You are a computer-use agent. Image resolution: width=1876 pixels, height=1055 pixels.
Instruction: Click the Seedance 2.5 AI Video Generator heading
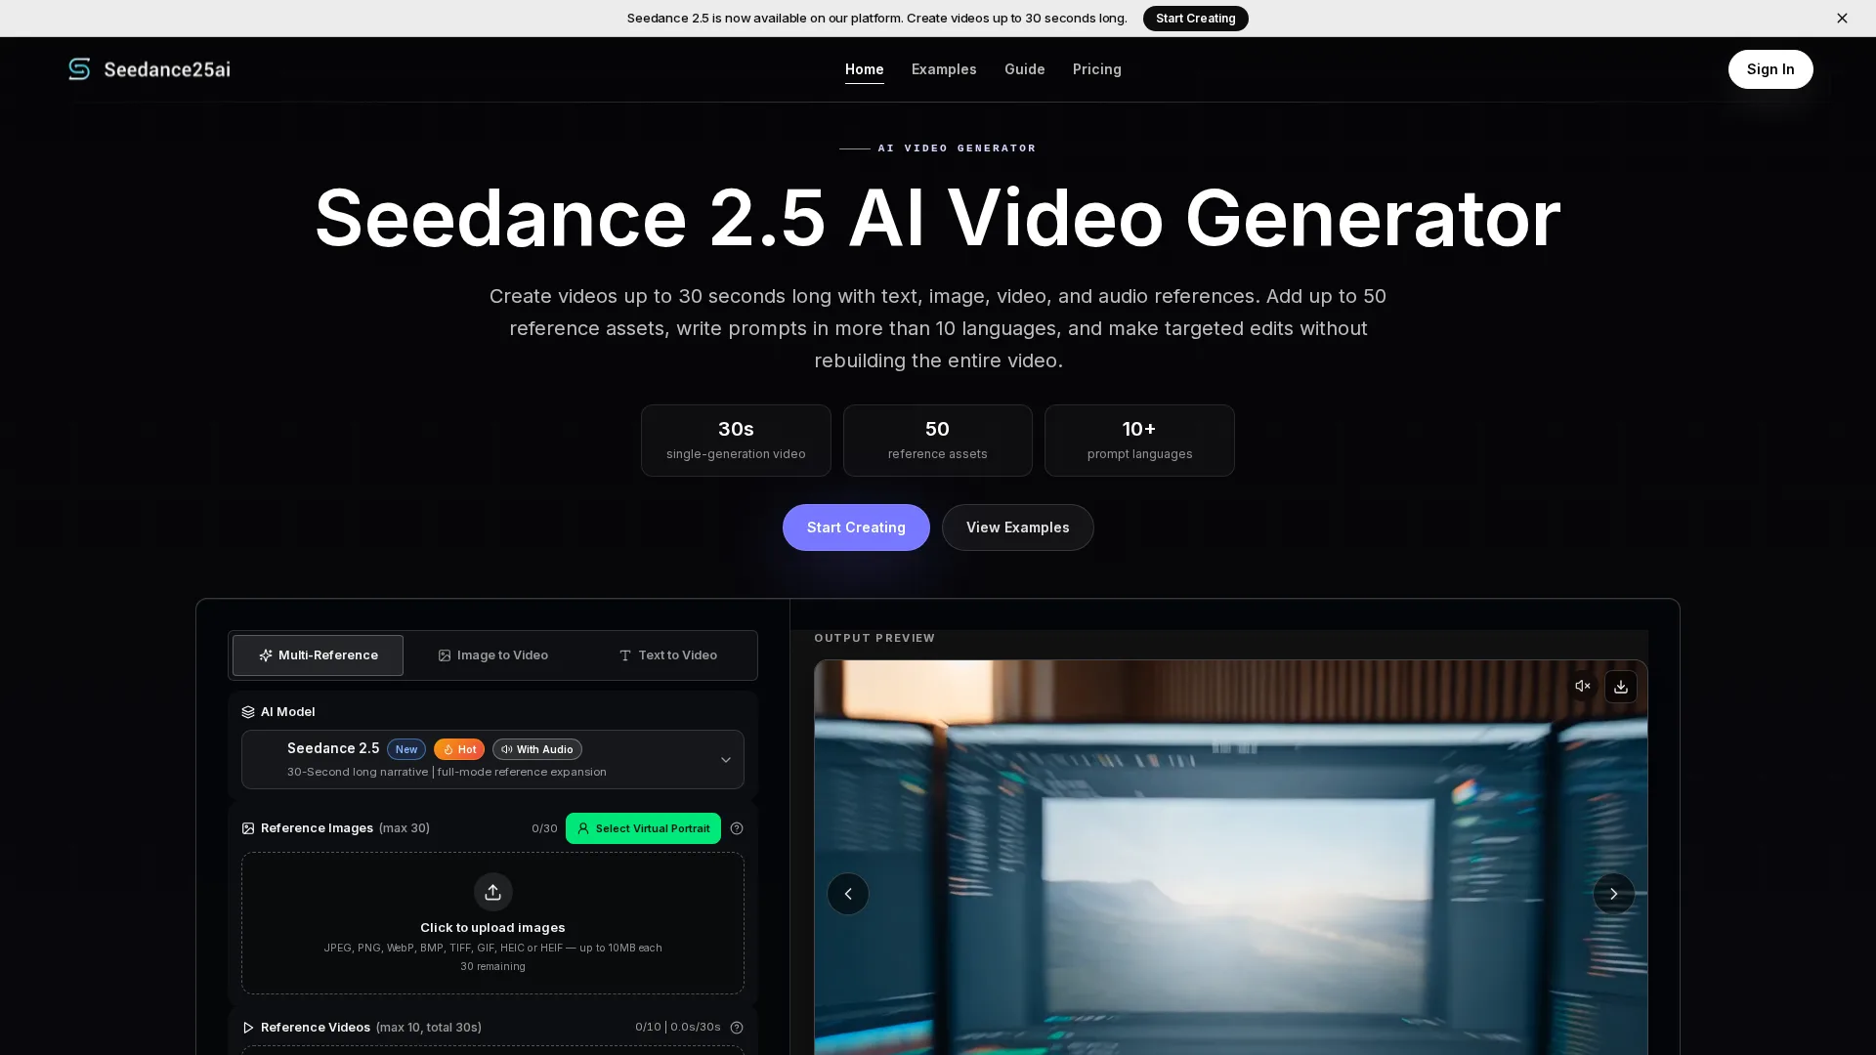click(938, 218)
